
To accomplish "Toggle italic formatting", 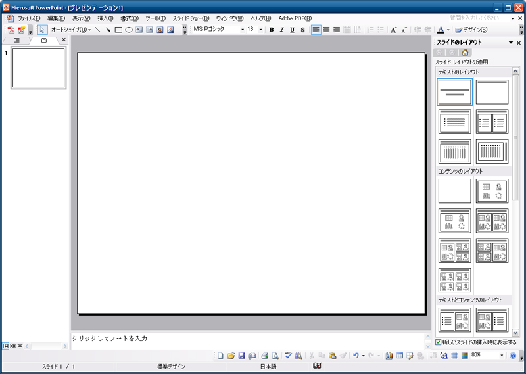I will pos(282,30).
